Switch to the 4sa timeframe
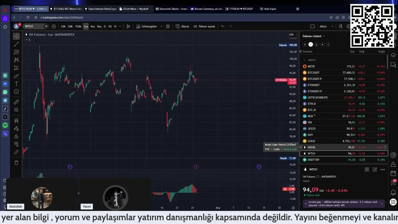The image size is (398, 224). pyautogui.click(x=92, y=26)
